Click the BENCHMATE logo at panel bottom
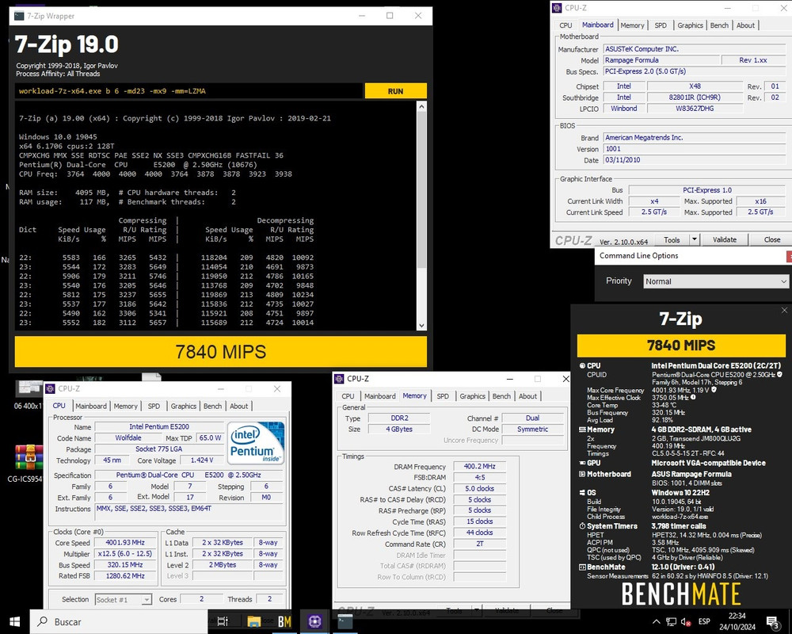The image size is (792, 634). click(681, 594)
